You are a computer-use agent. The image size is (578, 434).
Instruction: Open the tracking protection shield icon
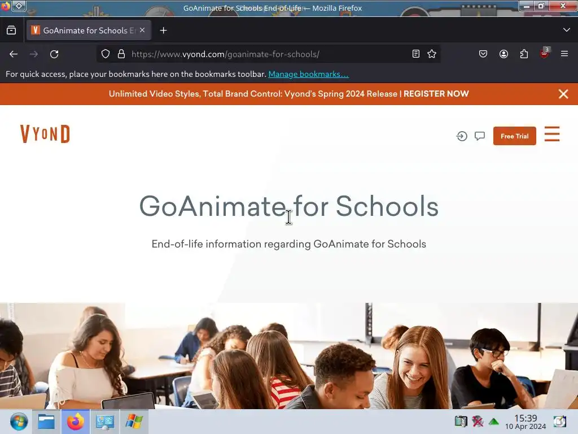(x=106, y=54)
